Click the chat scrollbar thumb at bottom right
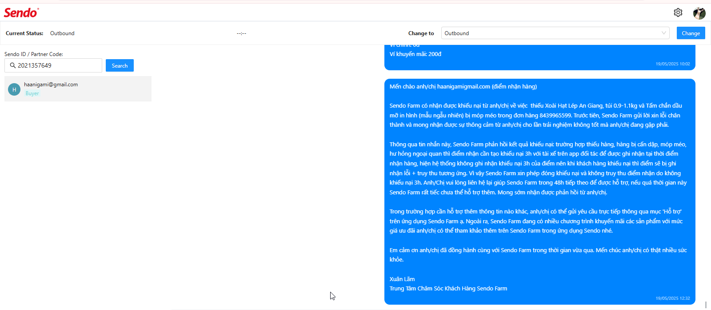 706,305
